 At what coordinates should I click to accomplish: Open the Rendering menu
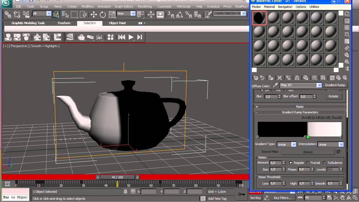(144, 6)
